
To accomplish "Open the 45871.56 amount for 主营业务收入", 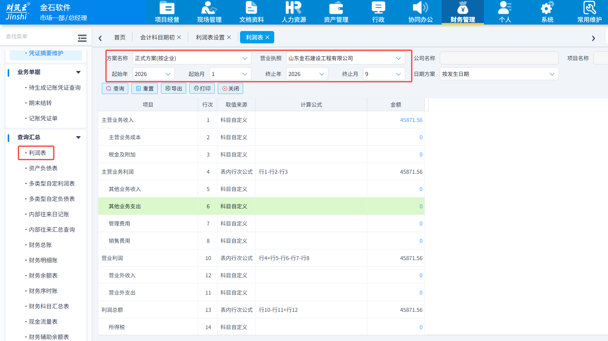I will click(411, 120).
